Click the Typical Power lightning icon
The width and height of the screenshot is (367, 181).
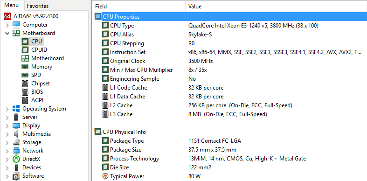coord(105,176)
